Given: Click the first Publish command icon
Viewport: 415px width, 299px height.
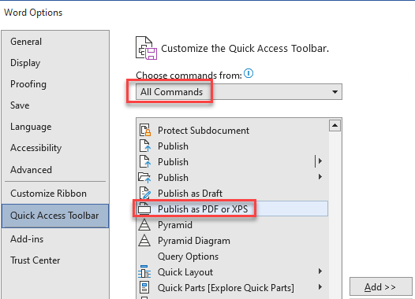Looking at the screenshot, I should point(145,146).
